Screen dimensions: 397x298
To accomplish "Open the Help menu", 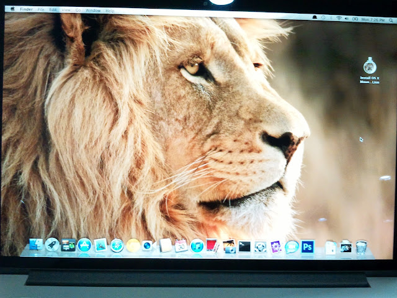I will pos(110,11).
